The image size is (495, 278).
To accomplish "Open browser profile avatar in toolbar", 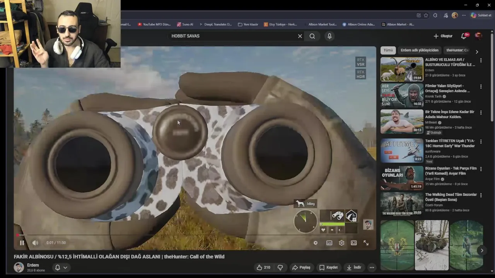I will tap(455, 15).
